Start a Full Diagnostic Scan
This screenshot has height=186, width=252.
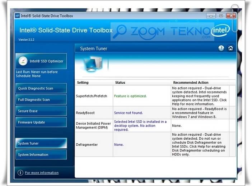click(41, 99)
